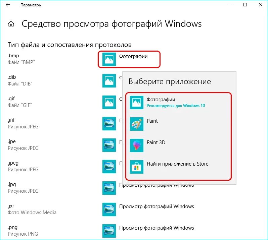Screen dimensions: 268x240
Task: Open default app Фотографии for .bmp
Action: [x=129, y=59]
